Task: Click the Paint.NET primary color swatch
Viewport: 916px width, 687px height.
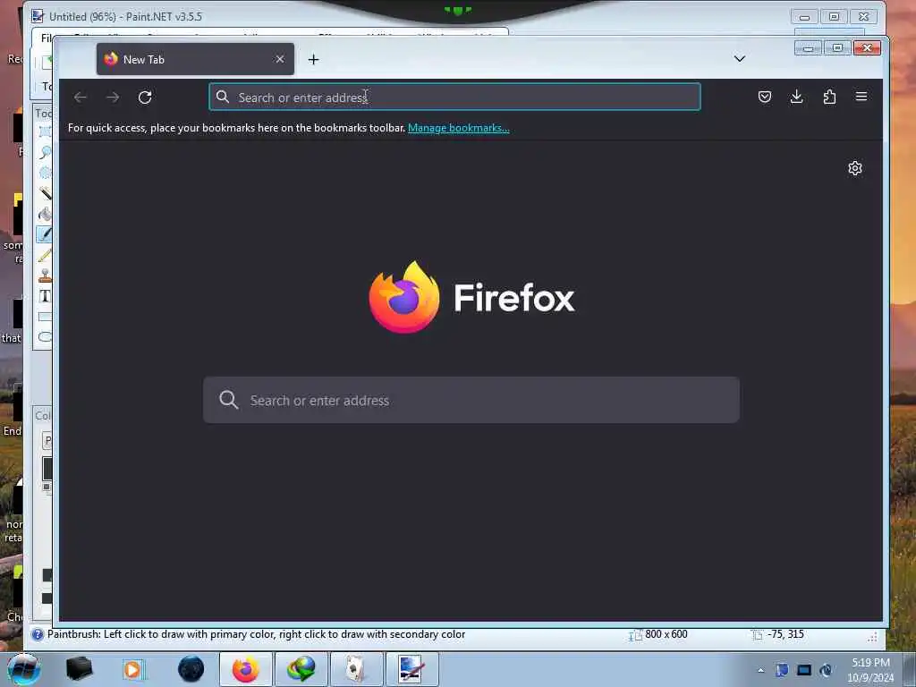Action: tap(47, 469)
